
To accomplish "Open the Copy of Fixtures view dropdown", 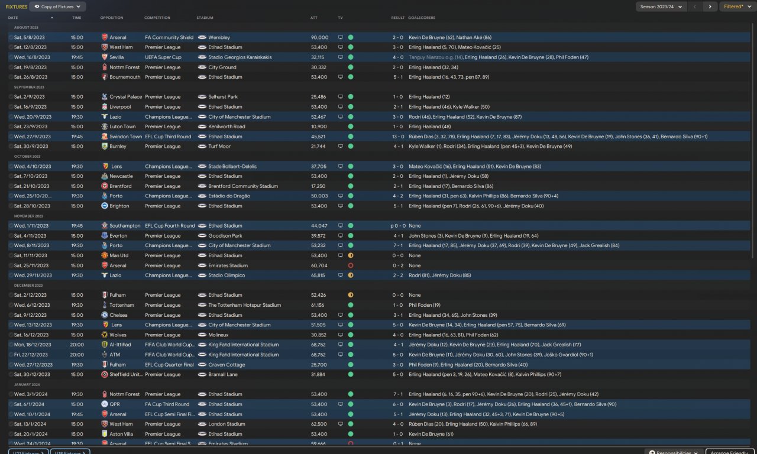I will tap(57, 7).
